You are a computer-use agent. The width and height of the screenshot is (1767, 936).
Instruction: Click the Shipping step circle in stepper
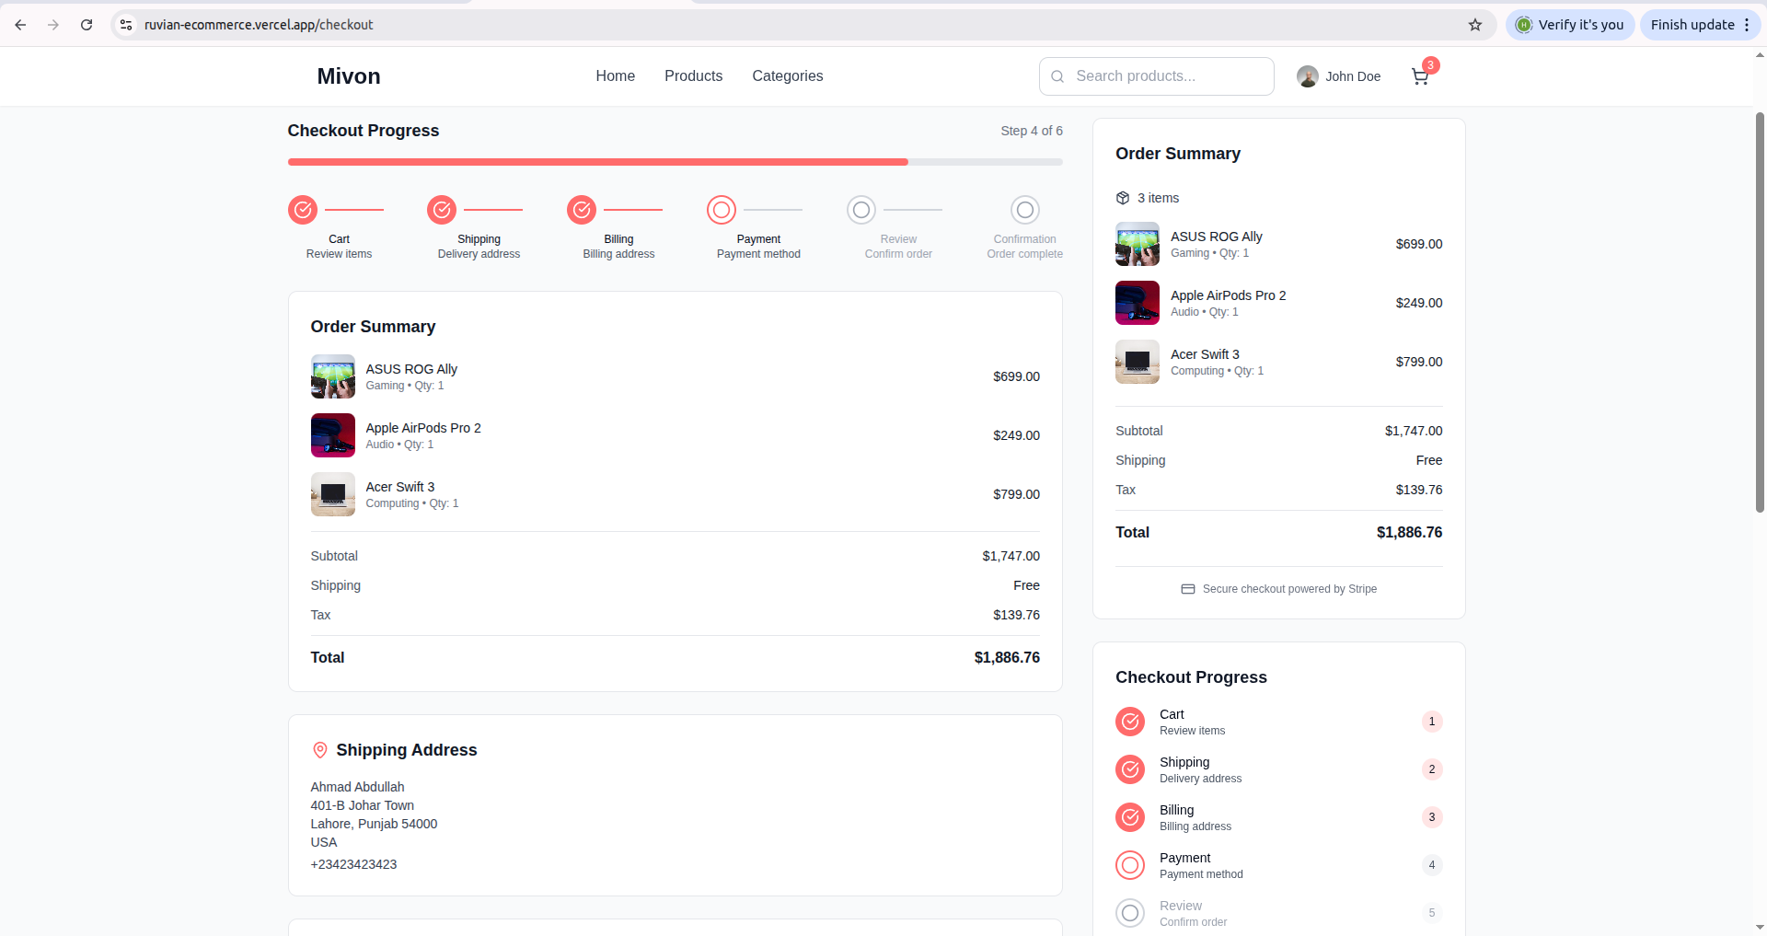[x=442, y=210]
